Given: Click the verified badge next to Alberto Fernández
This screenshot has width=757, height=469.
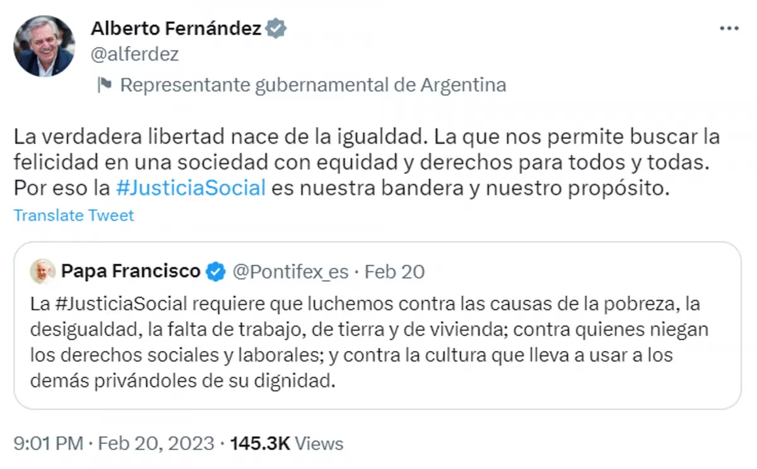Looking at the screenshot, I should [276, 28].
